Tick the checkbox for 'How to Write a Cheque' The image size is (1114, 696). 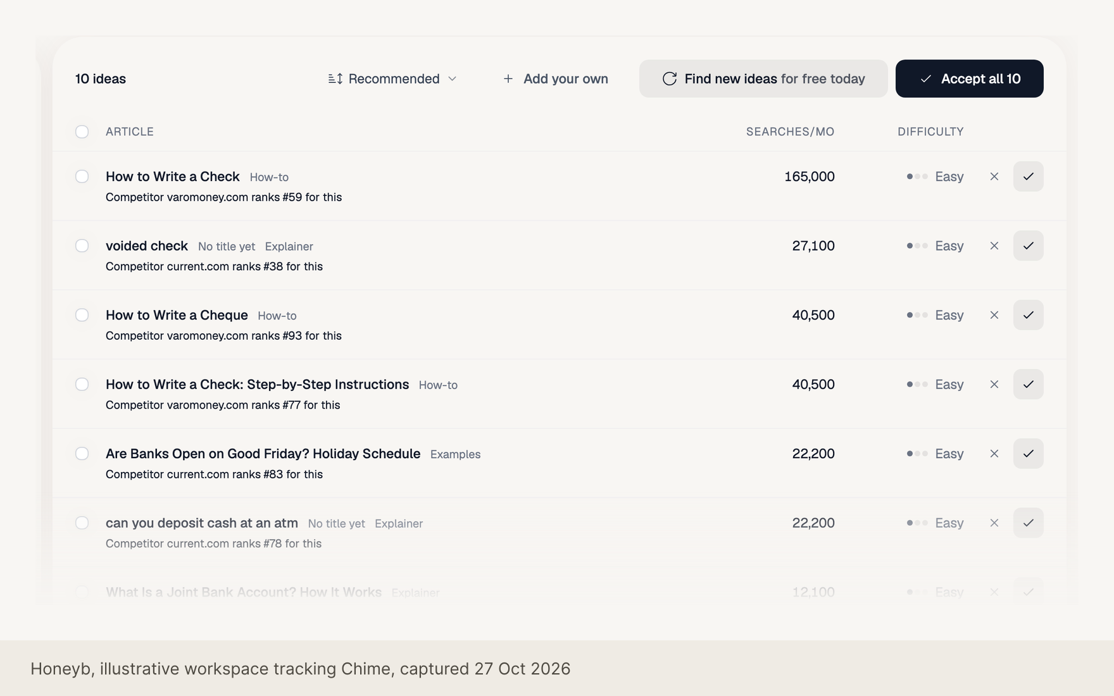[x=82, y=315]
